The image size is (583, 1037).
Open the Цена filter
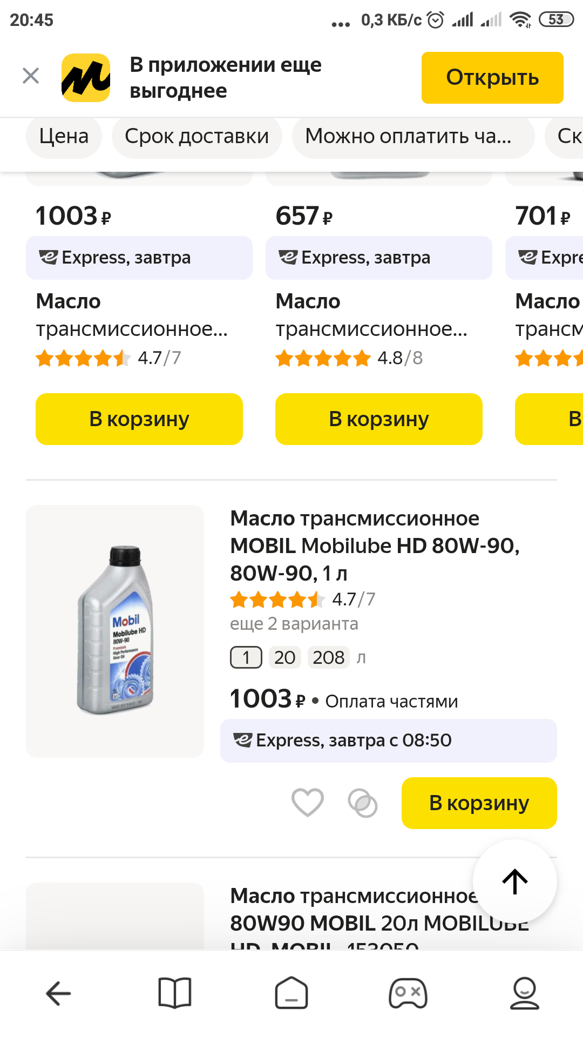64,137
